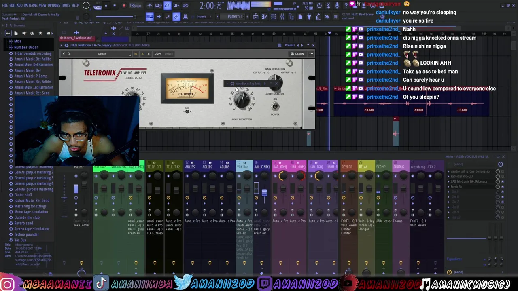Open the ADD menu
Image resolution: width=518 pixels, height=291 pixels.
point(19,5)
